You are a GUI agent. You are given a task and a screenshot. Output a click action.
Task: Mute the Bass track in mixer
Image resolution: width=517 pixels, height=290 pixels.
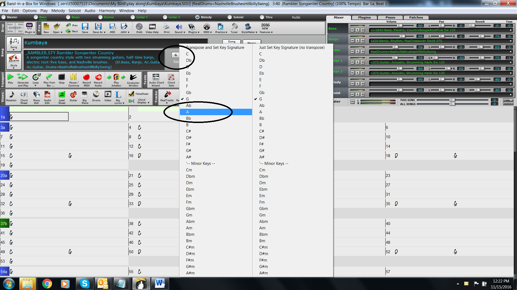pos(352,30)
